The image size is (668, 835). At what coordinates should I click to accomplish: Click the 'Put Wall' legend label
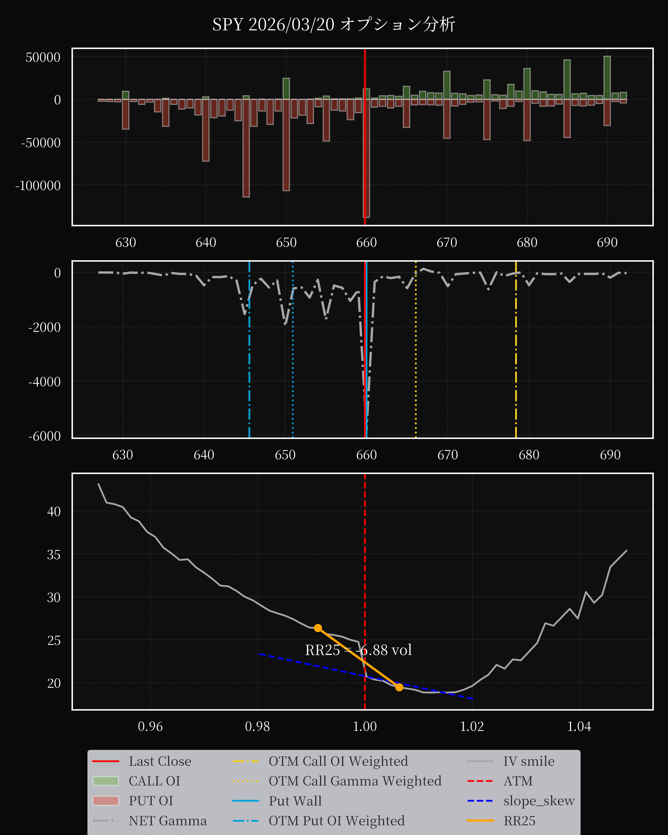coord(295,800)
